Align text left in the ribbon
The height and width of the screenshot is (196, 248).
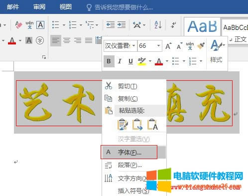coord(56,40)
